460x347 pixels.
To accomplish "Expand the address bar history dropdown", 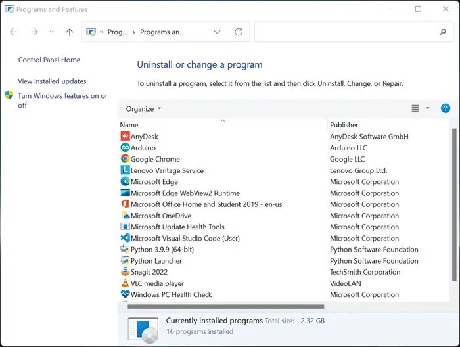I will 217,32.
